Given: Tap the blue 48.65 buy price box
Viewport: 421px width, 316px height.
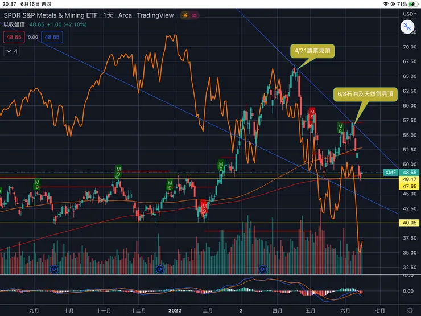Looking at the screenshot, I should point(52,37).
